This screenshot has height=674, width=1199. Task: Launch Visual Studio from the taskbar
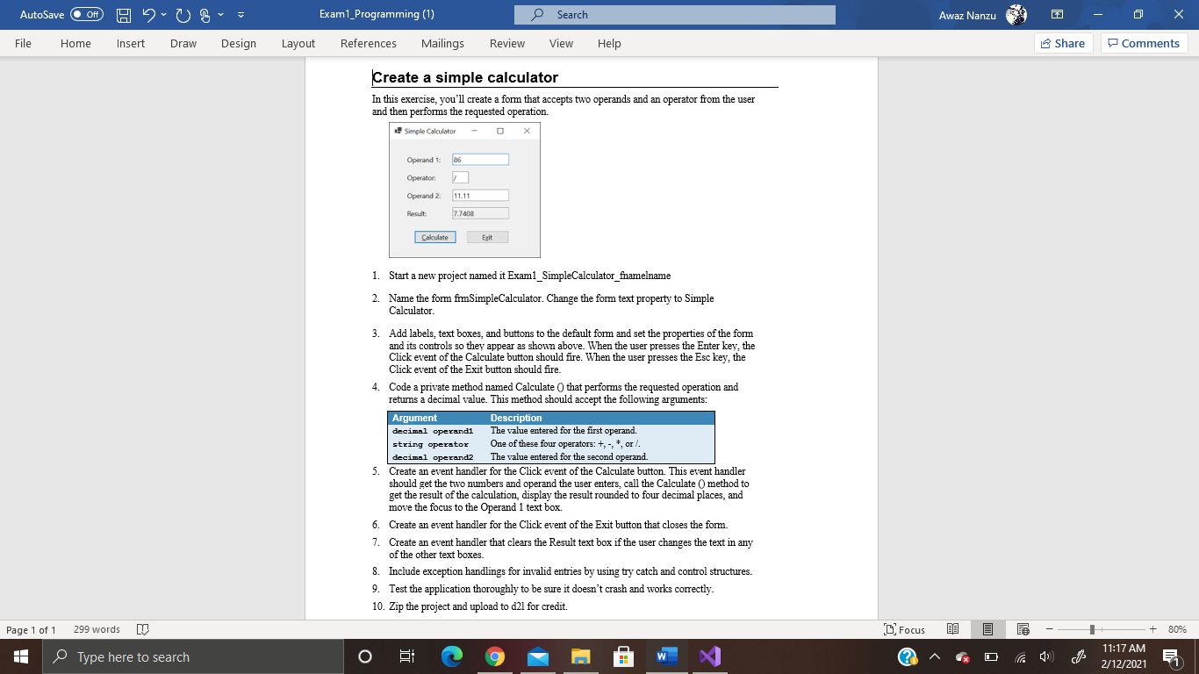tap(709, 656)
